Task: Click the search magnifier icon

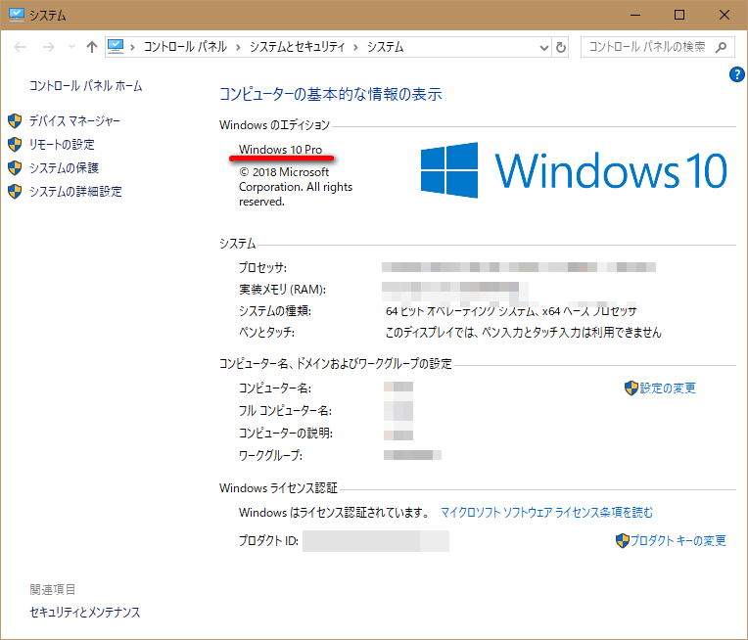Action: [722, 46]
